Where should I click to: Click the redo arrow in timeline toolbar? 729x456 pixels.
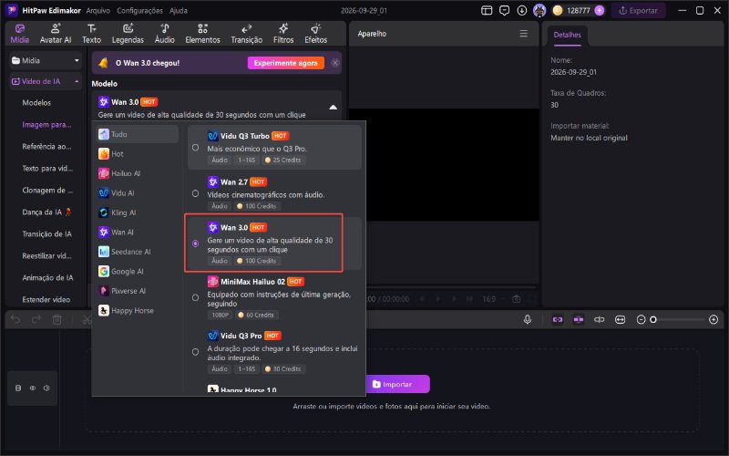click(x=36, y=320)
